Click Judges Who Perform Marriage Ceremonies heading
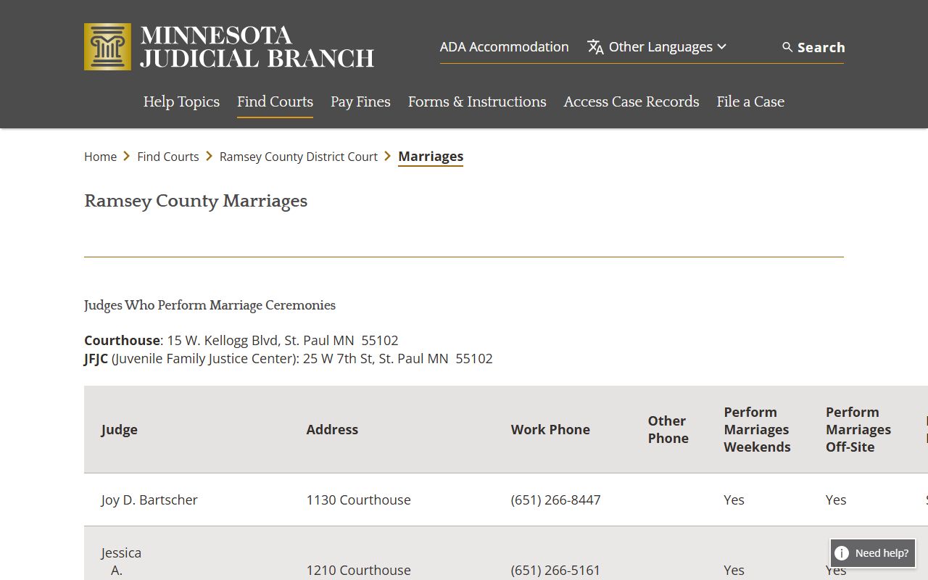Image resolution: width=928 pixels, height=580 pixels. [210, 305]
